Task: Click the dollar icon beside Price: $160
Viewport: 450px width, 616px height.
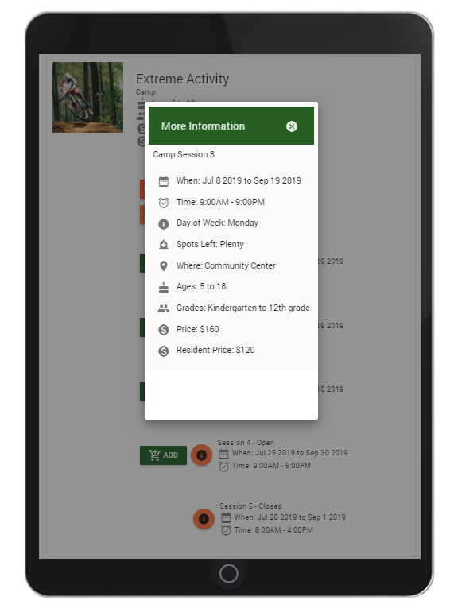Action: (164, 330)
